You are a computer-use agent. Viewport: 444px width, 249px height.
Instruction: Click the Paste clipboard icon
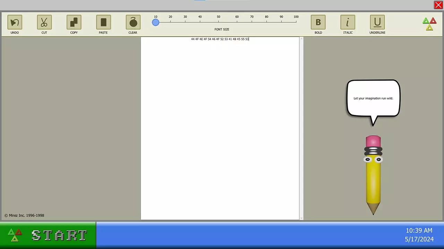[103, 22]
